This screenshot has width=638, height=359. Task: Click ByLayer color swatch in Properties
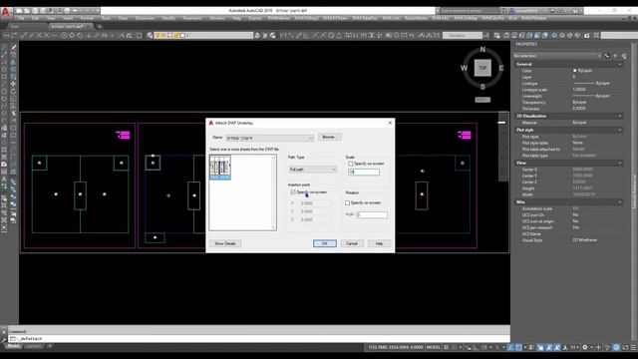(x=574, y=71)
